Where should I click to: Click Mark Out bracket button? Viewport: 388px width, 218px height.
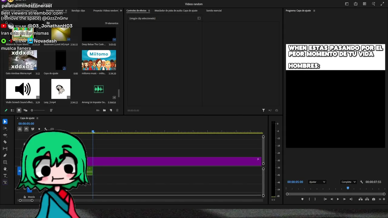click(315, 199)
